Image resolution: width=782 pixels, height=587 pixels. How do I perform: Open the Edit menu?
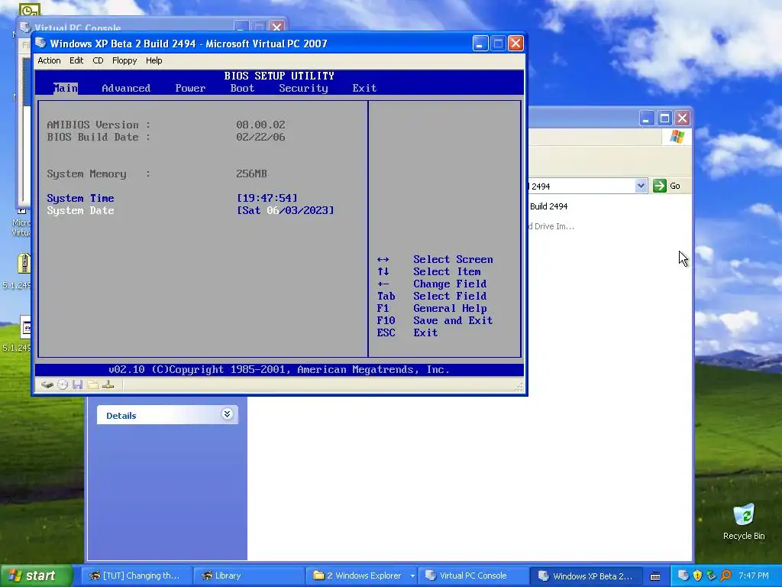76,60
